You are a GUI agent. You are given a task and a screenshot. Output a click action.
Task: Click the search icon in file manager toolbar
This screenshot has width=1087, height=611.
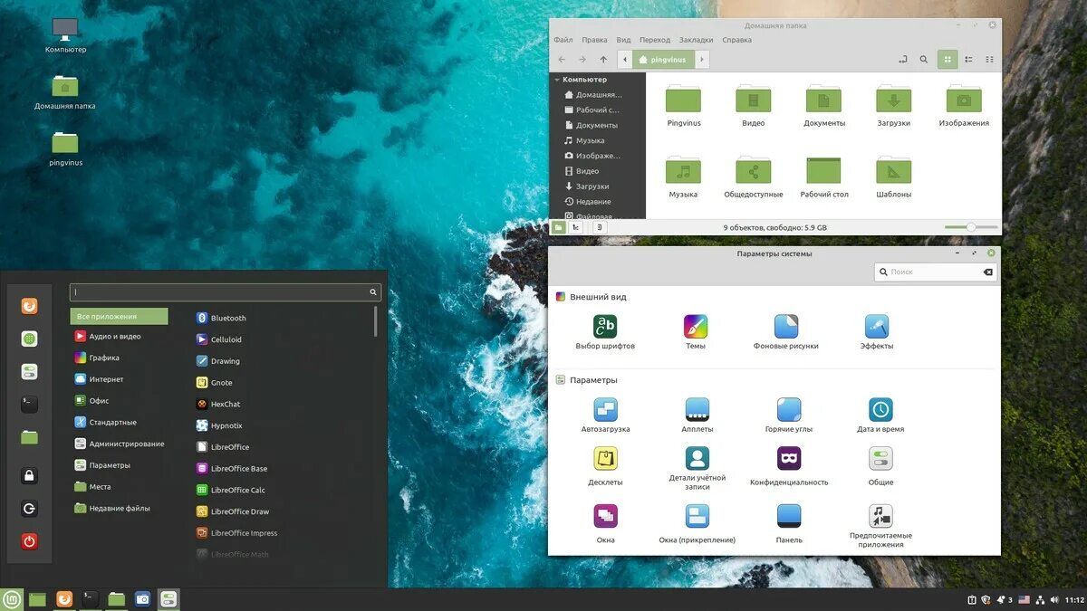(924, 60)
